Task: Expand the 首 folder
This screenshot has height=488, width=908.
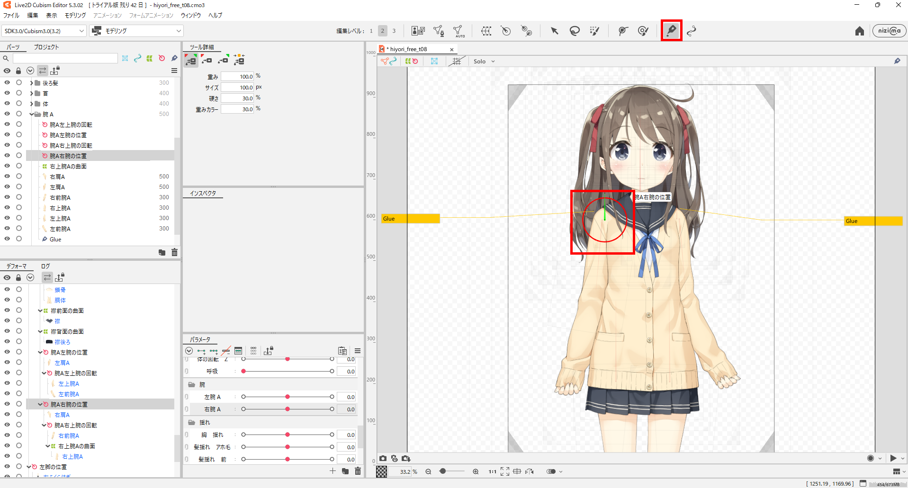Action: (x=31, y=93)
